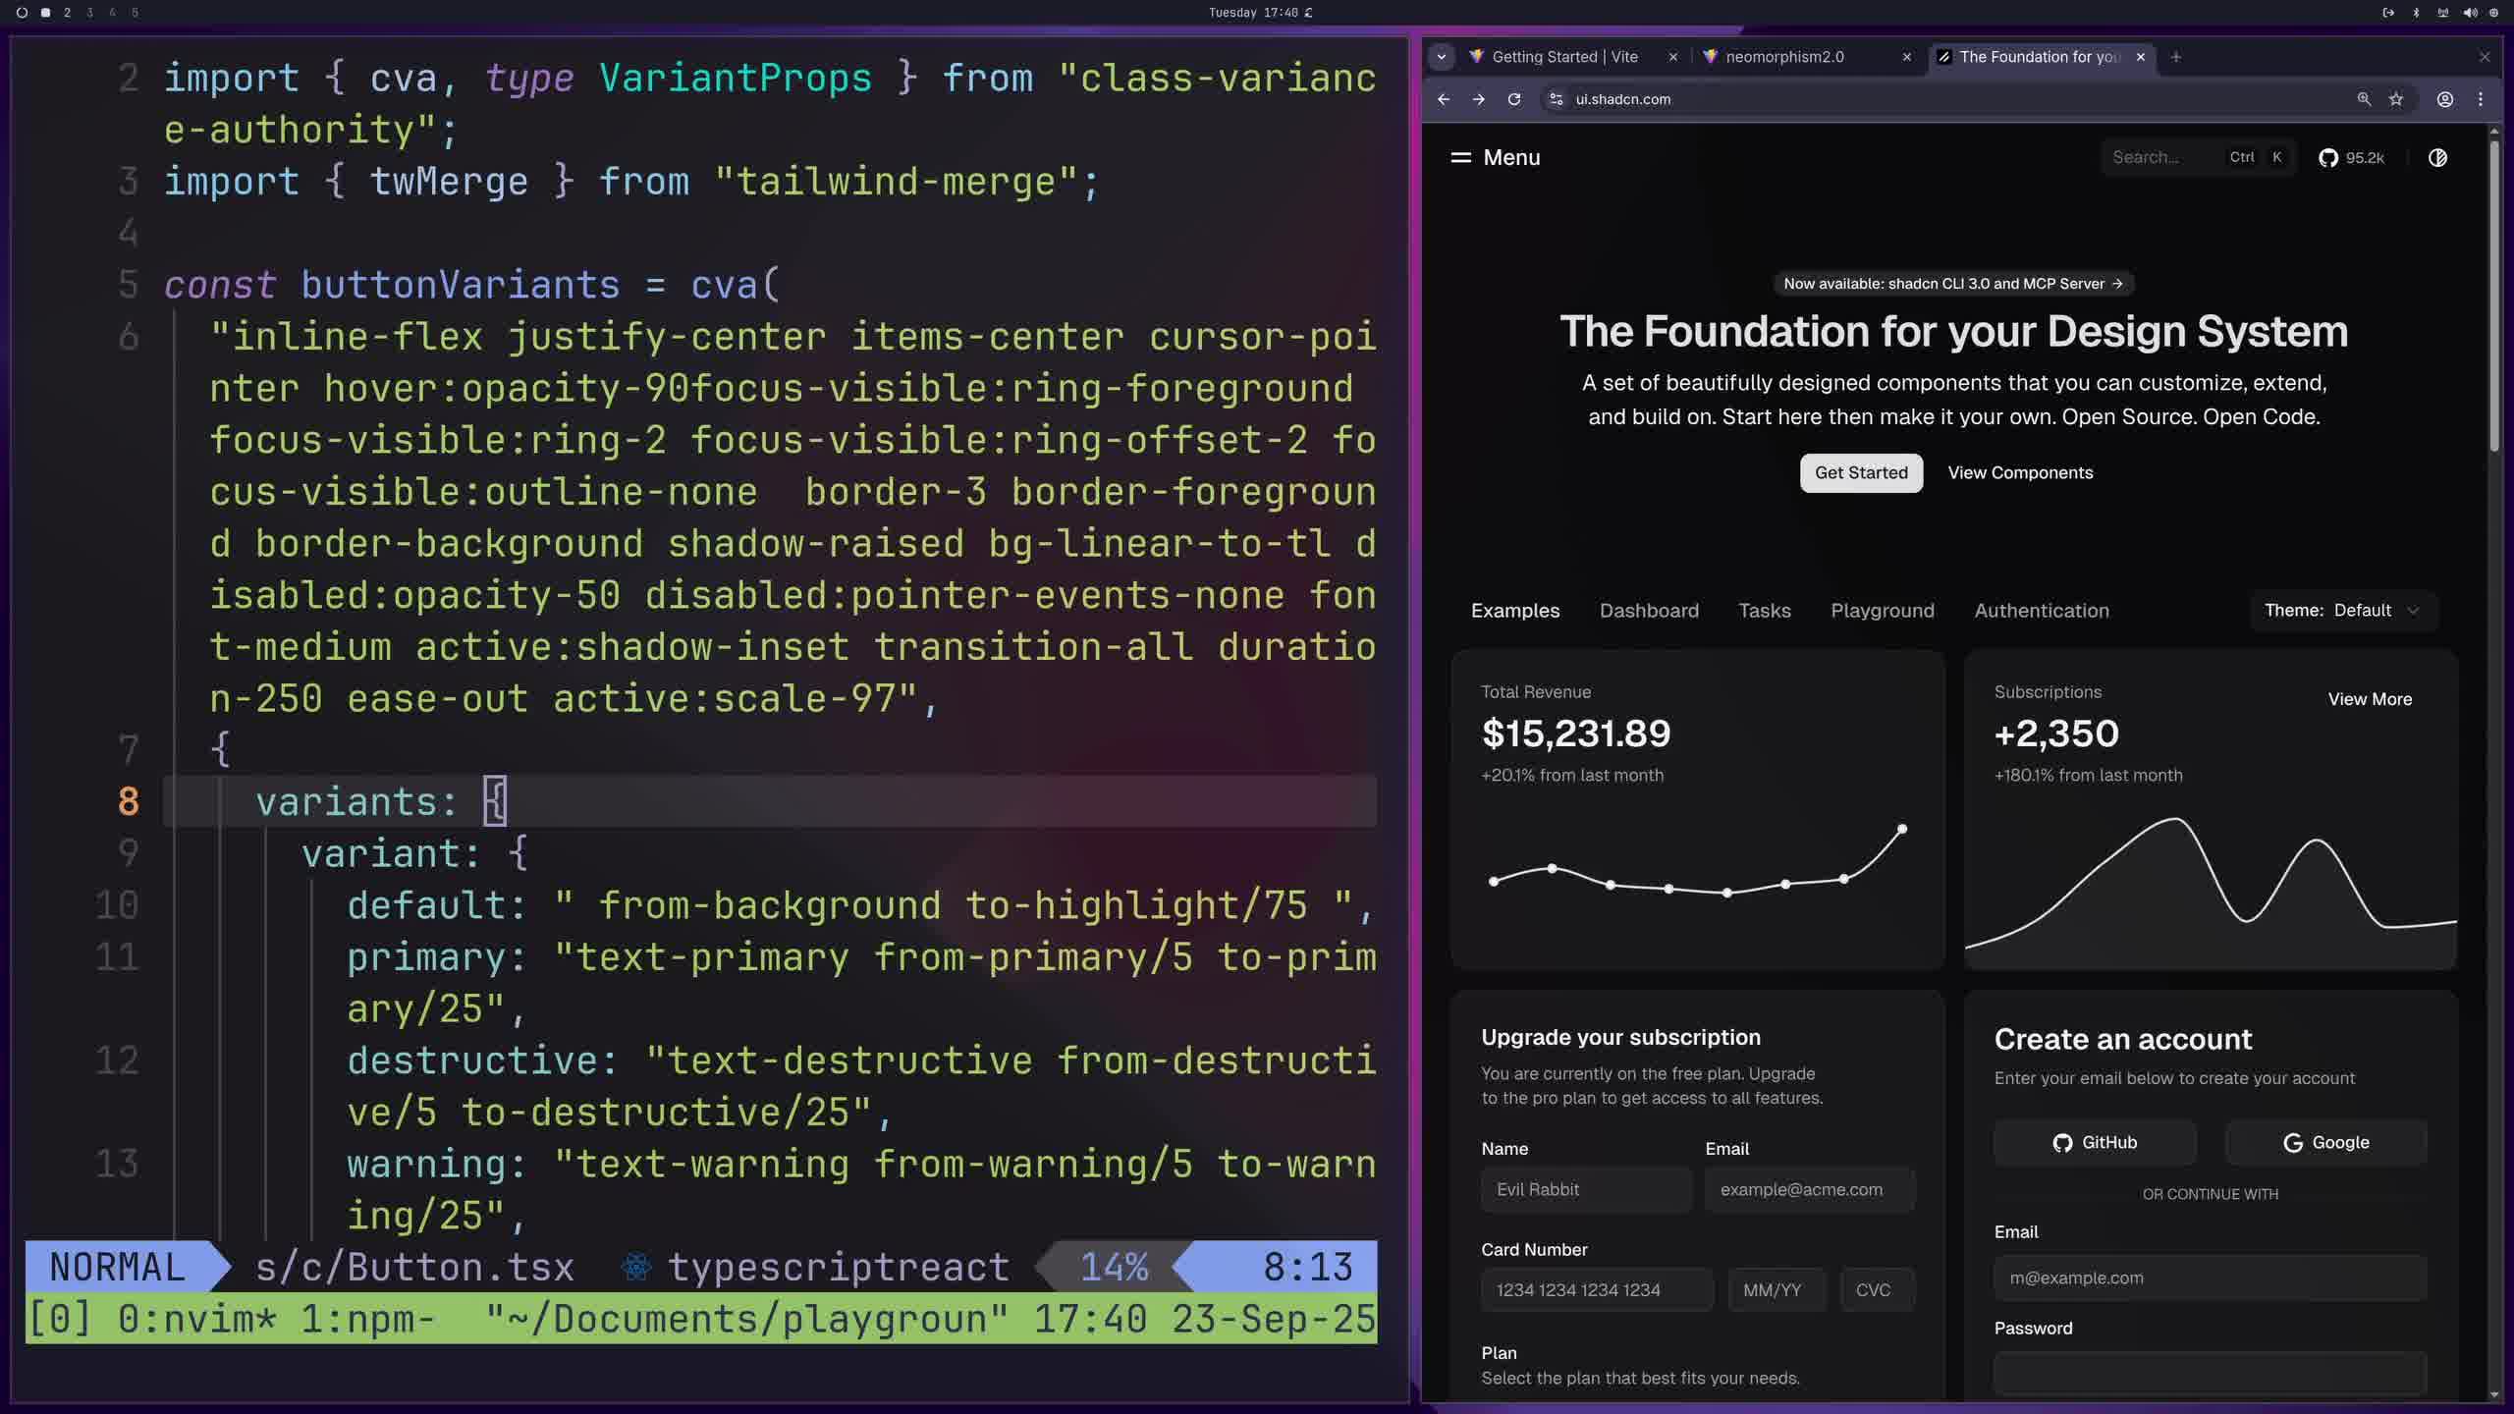The width and height of the screenshot is (2514, 1414).
Task: Open the tab search dropdown arrow
Action: tap(1441, 57)
